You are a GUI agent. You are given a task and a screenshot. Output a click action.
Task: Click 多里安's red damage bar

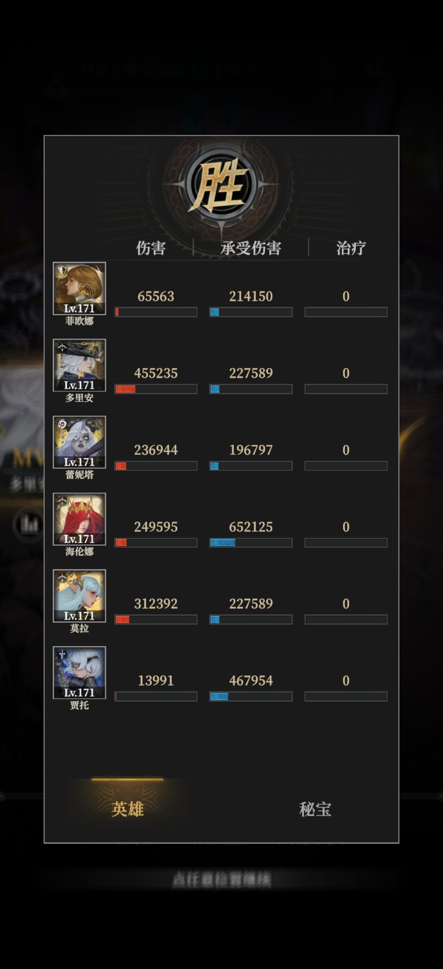click(x=156, y=389)
